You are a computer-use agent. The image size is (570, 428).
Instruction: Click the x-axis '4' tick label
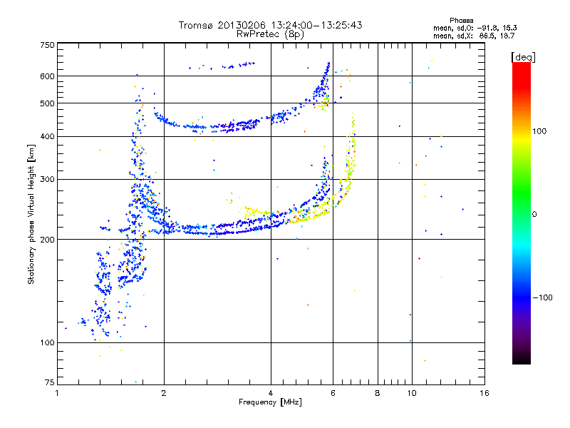(x=271, y=393)
